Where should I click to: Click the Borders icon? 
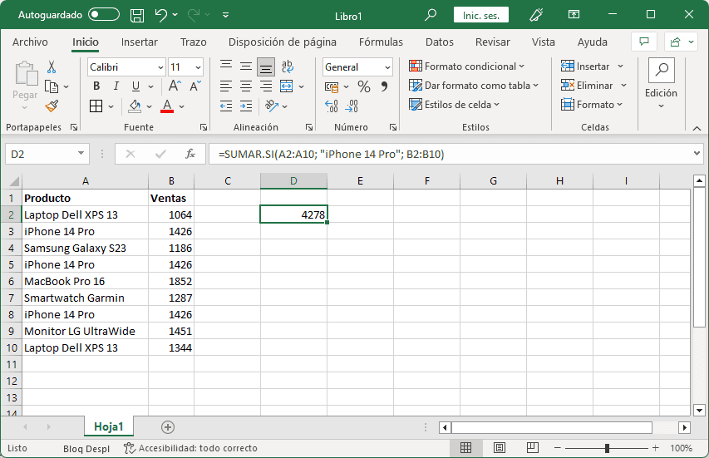(96, 106)
